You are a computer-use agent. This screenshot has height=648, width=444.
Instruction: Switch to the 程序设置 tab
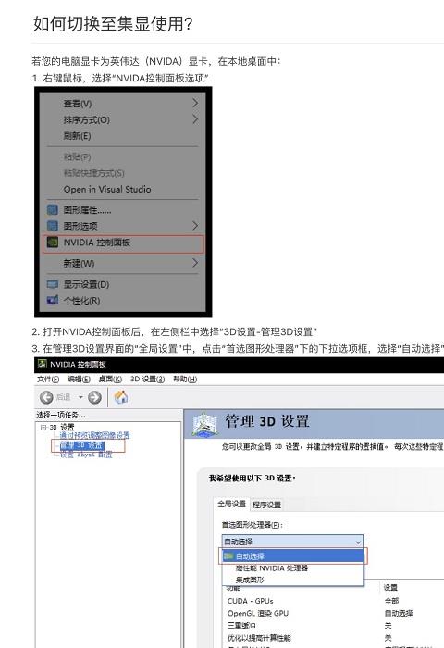(x=266, y=505)
